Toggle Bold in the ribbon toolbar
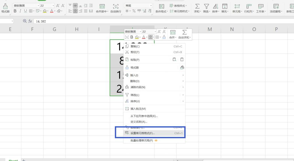Viewport: 294px width, 161px height. point(15,11)
